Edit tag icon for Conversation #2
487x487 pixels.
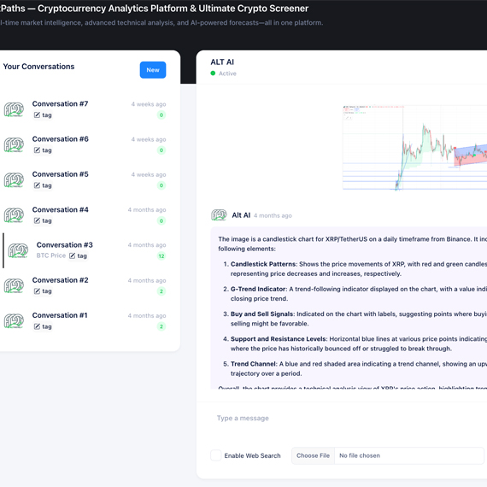pyautogui.click(x=37, y=291)
